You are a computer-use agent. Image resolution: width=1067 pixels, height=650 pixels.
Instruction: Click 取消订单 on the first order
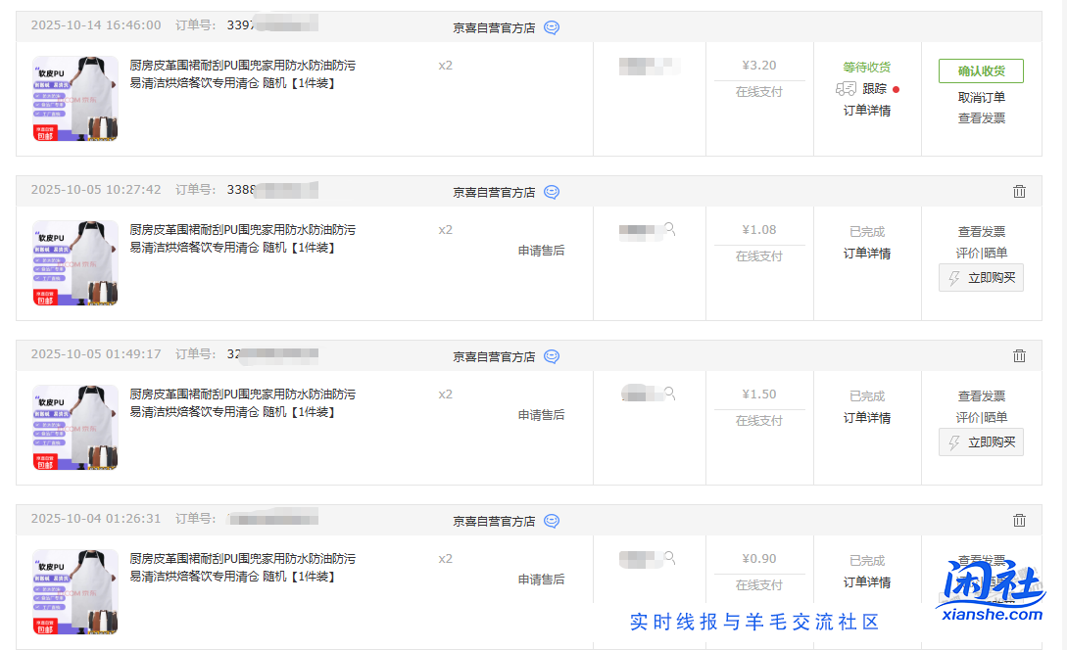[x=981, y=95]
